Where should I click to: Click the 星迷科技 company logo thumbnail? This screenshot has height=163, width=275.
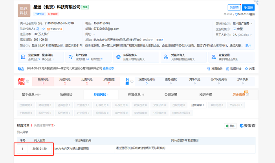click(x=24, y=11)
